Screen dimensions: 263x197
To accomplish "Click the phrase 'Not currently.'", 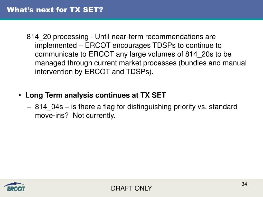I will (x=94, y=115).
